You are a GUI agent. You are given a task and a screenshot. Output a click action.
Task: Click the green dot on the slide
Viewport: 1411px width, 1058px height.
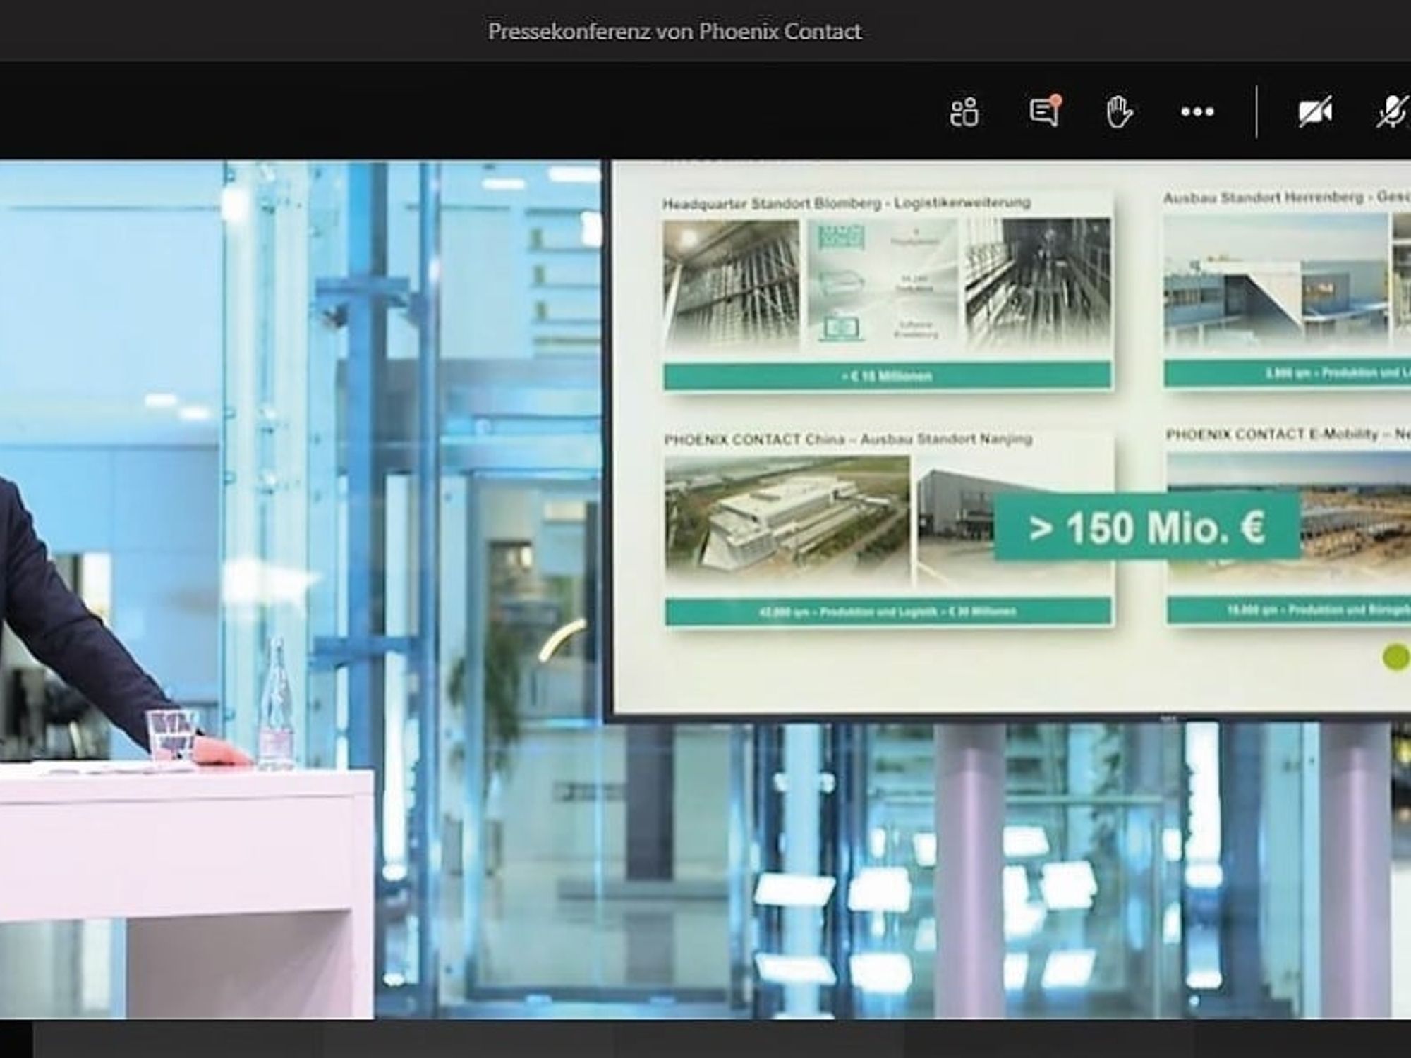tap(1395, 657)
